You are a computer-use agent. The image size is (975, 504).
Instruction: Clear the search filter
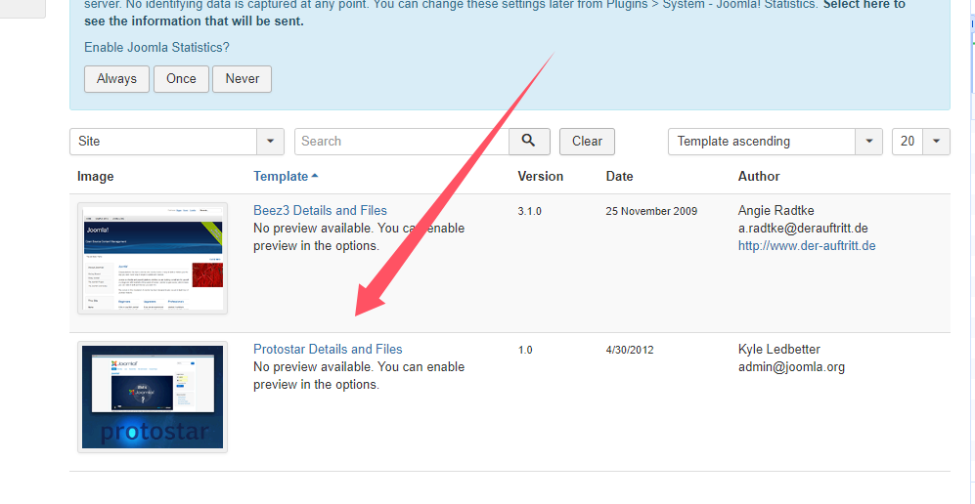(x=587, y=142)
